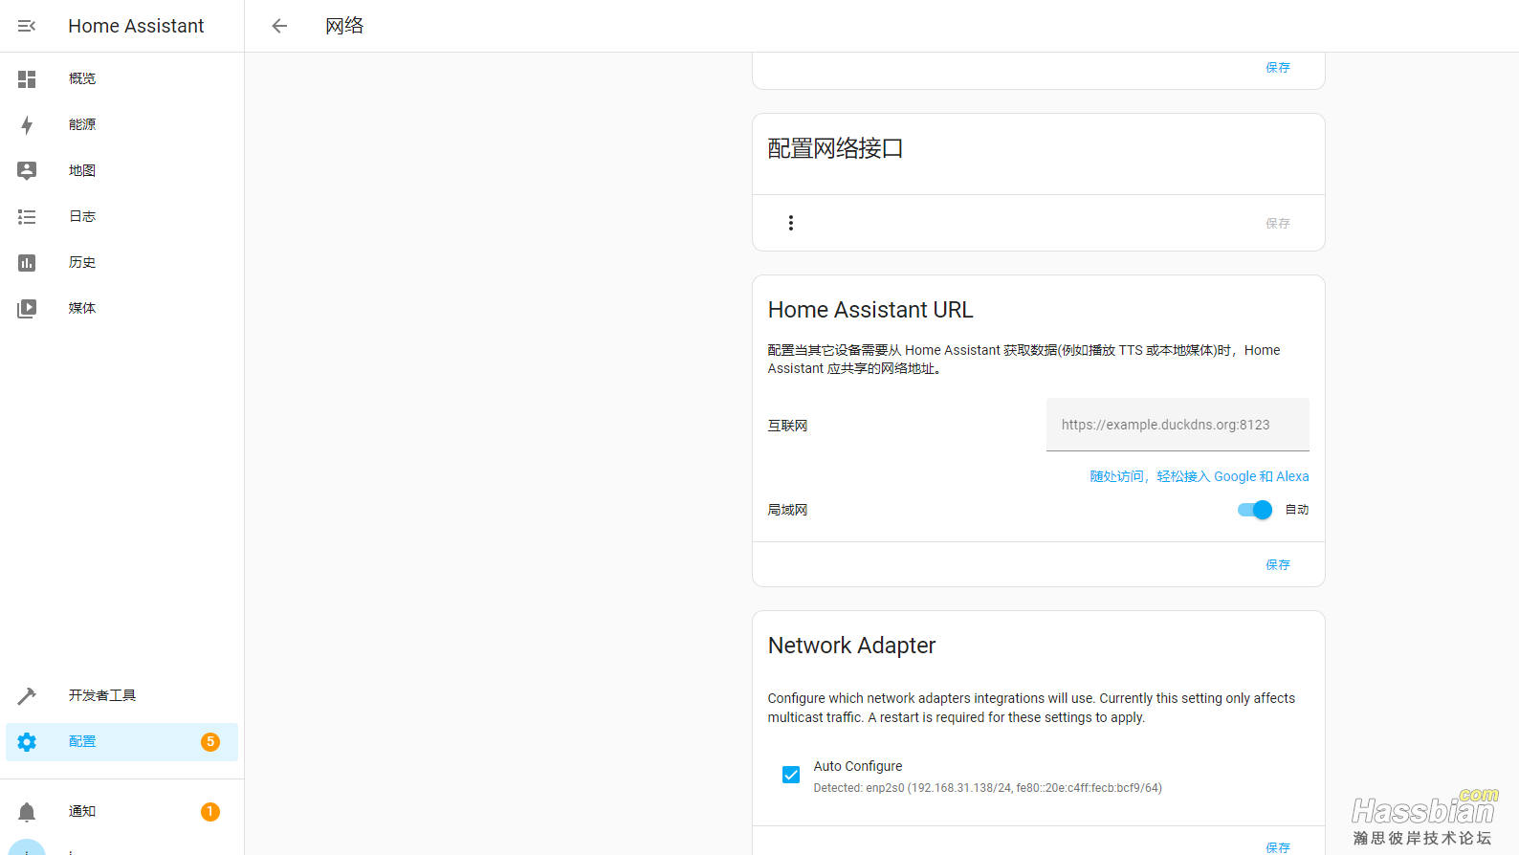Click the 配置 gear icon
This screenshot has height=855, width=1519.
pyautogui.click(x=27, y=741)
